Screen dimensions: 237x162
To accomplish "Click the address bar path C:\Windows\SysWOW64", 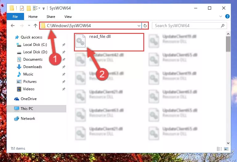I will 69,26.
